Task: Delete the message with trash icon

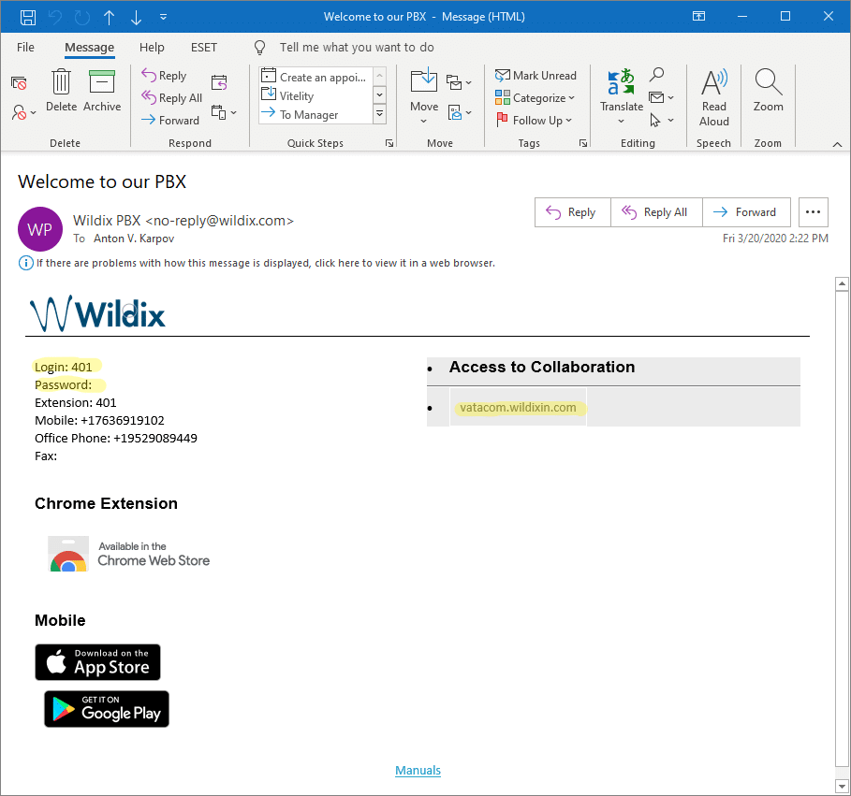Action: pos(62,91)
